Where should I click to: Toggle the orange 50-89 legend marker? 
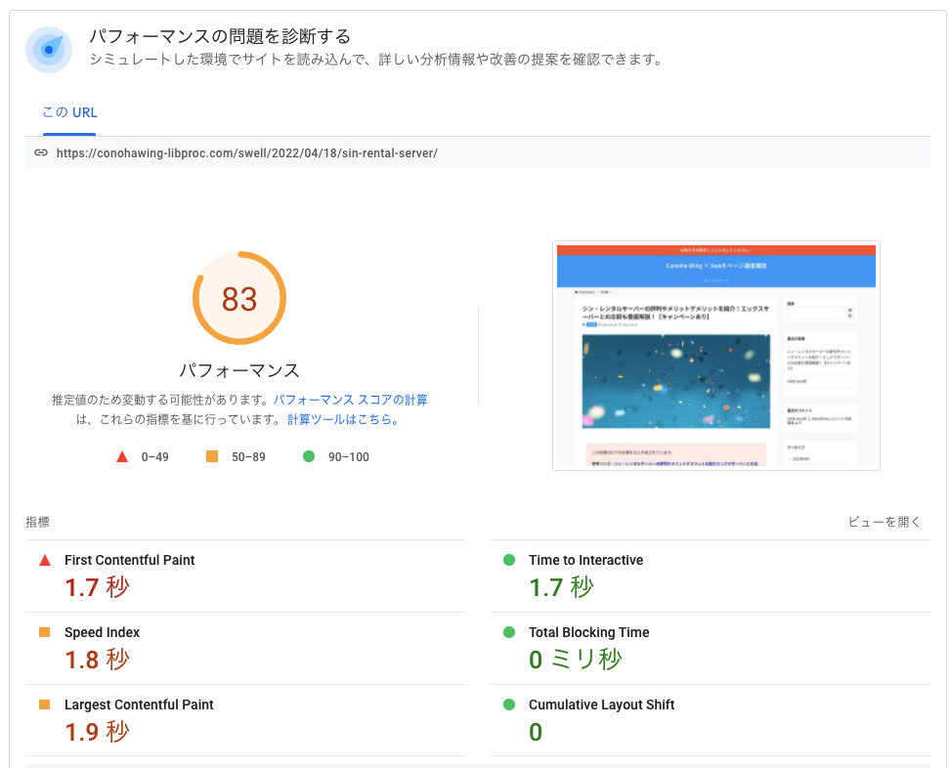pyautogui.click(x=210, y=454)
